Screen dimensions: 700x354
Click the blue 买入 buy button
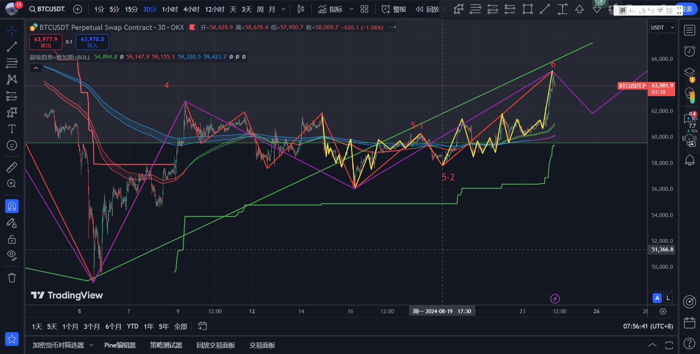pyautogui.click(x=92, y=42)
